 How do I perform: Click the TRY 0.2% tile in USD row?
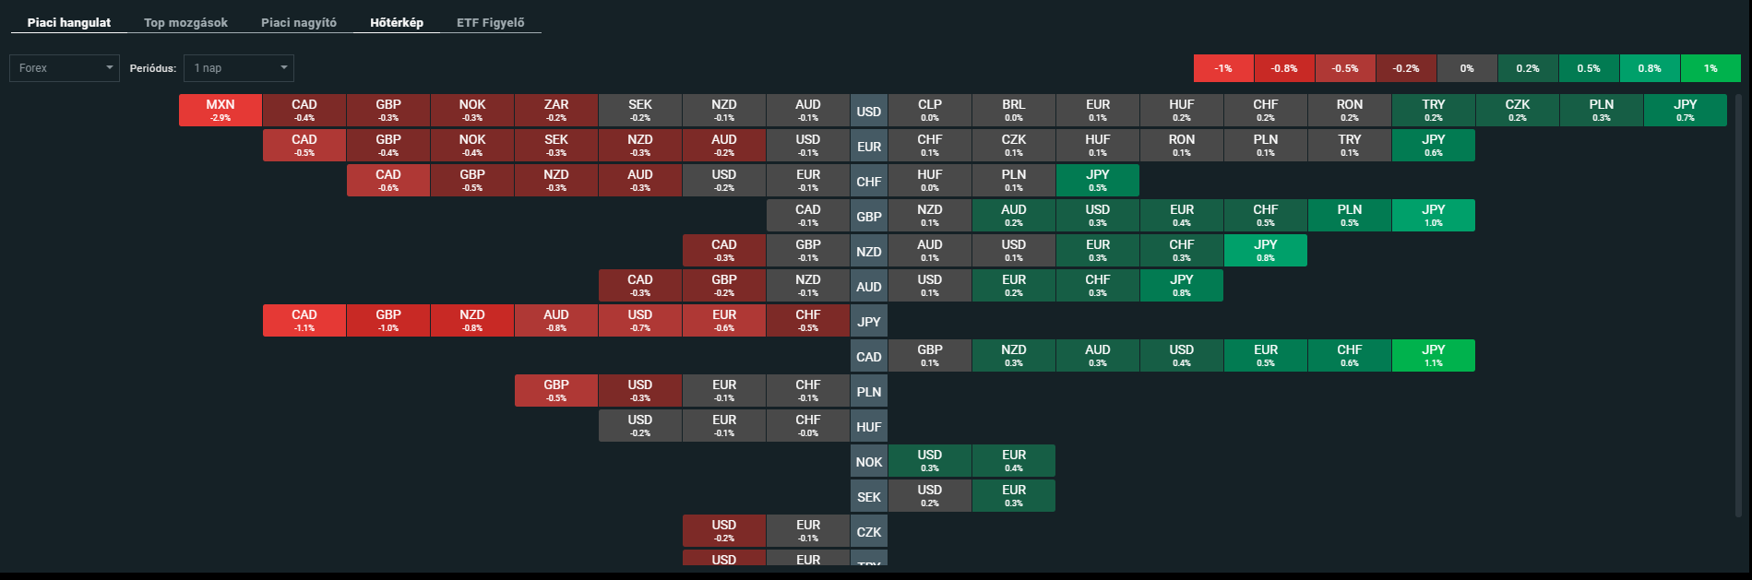1433,111
